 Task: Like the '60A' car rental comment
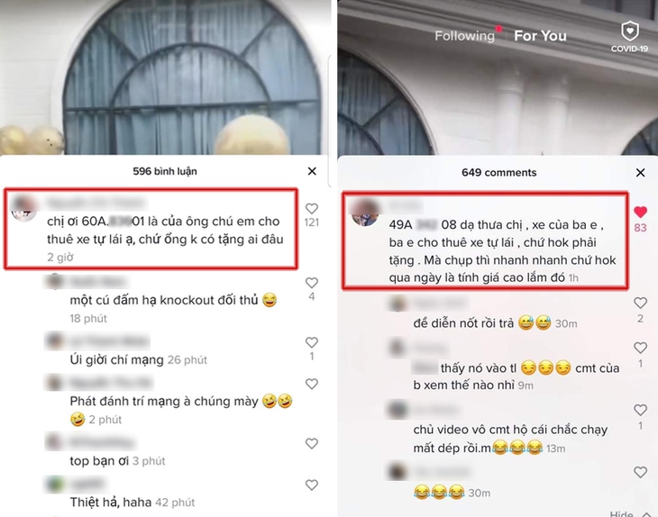click(311, 208)
